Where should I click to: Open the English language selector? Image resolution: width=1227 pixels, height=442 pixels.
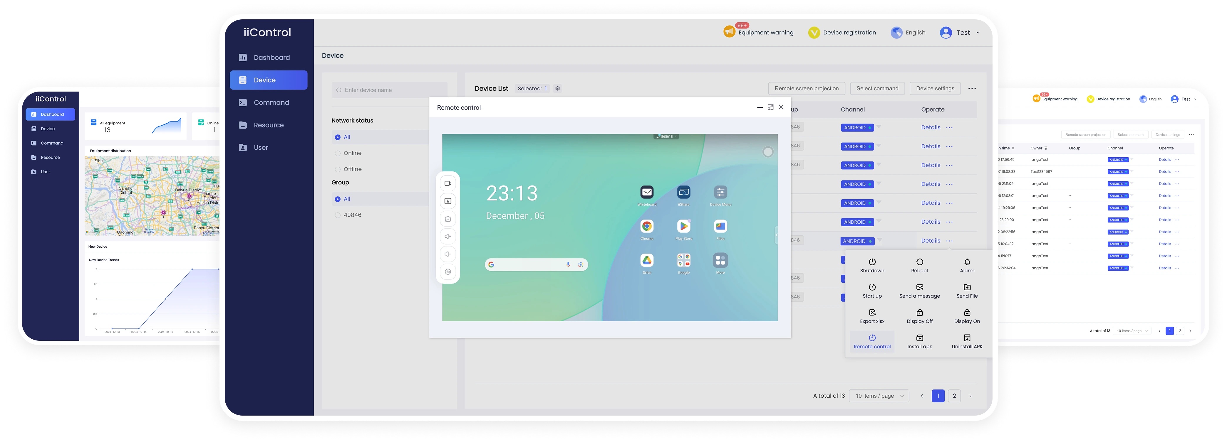(x=908, y=32)
